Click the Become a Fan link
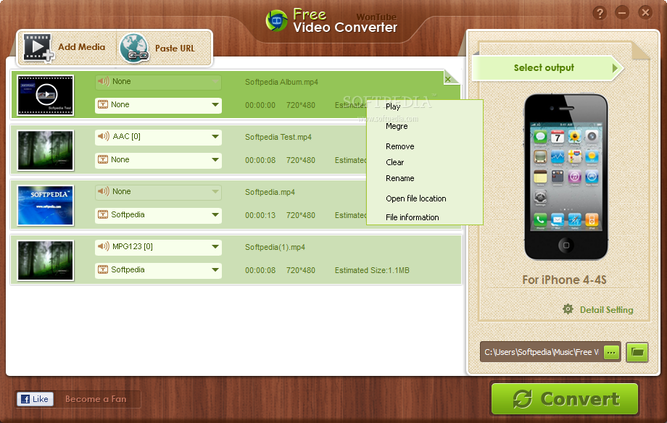Screen dimensions: 667x423 [96, 399]
